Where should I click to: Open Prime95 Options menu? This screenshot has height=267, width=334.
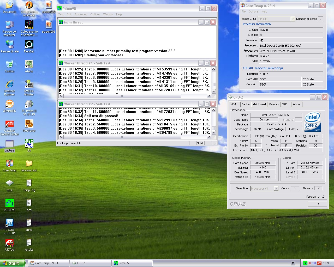pyautogui.click(x=95, y=14)
